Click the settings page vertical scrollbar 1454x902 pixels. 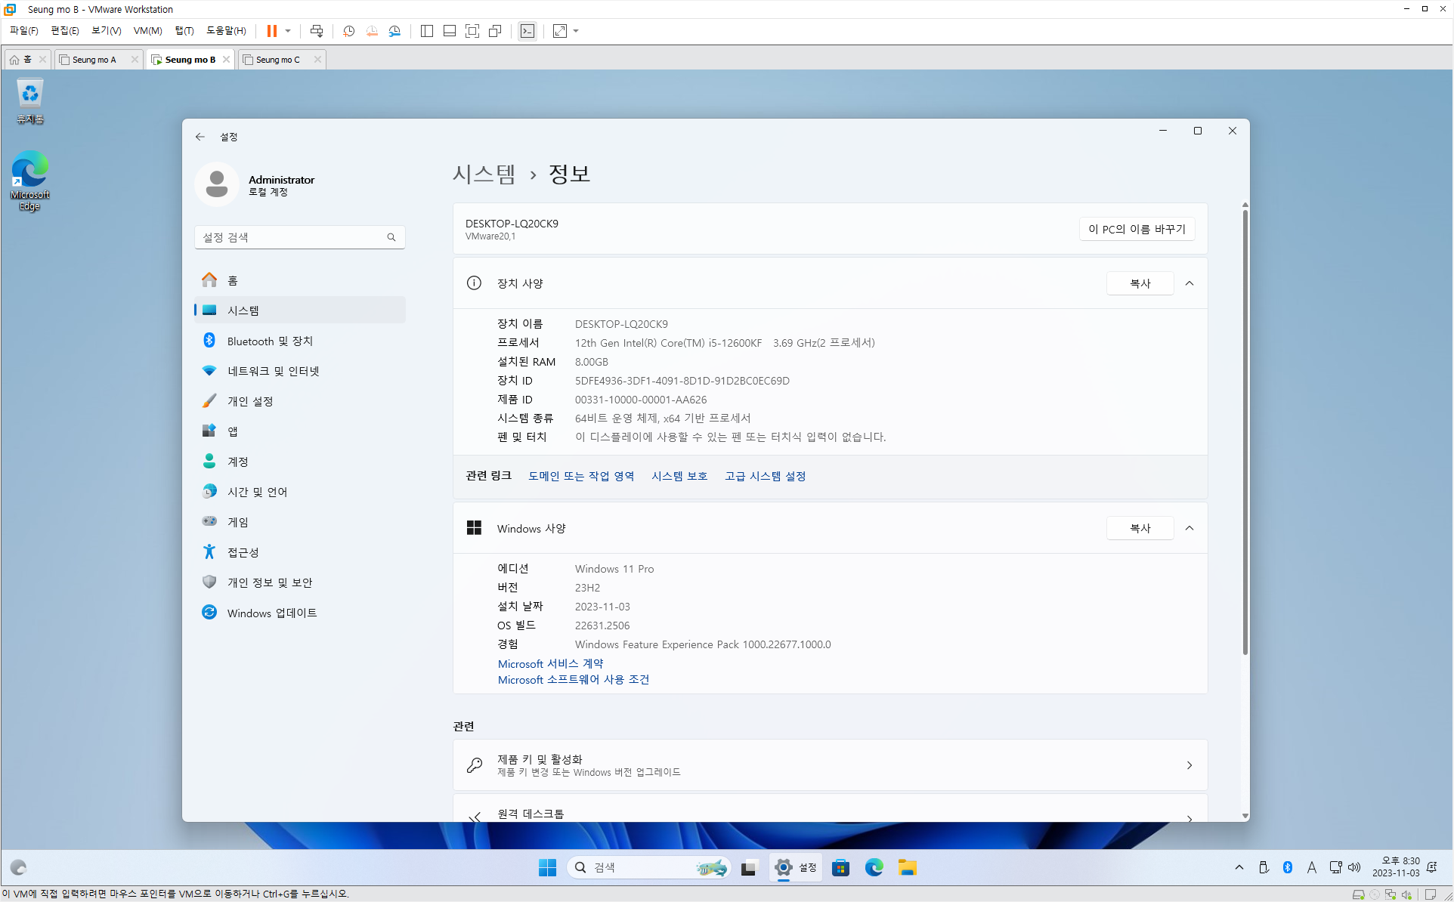pos(1245,431)
